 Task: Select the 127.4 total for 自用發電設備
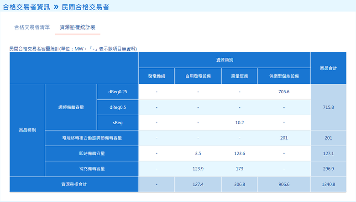(198, 184)
